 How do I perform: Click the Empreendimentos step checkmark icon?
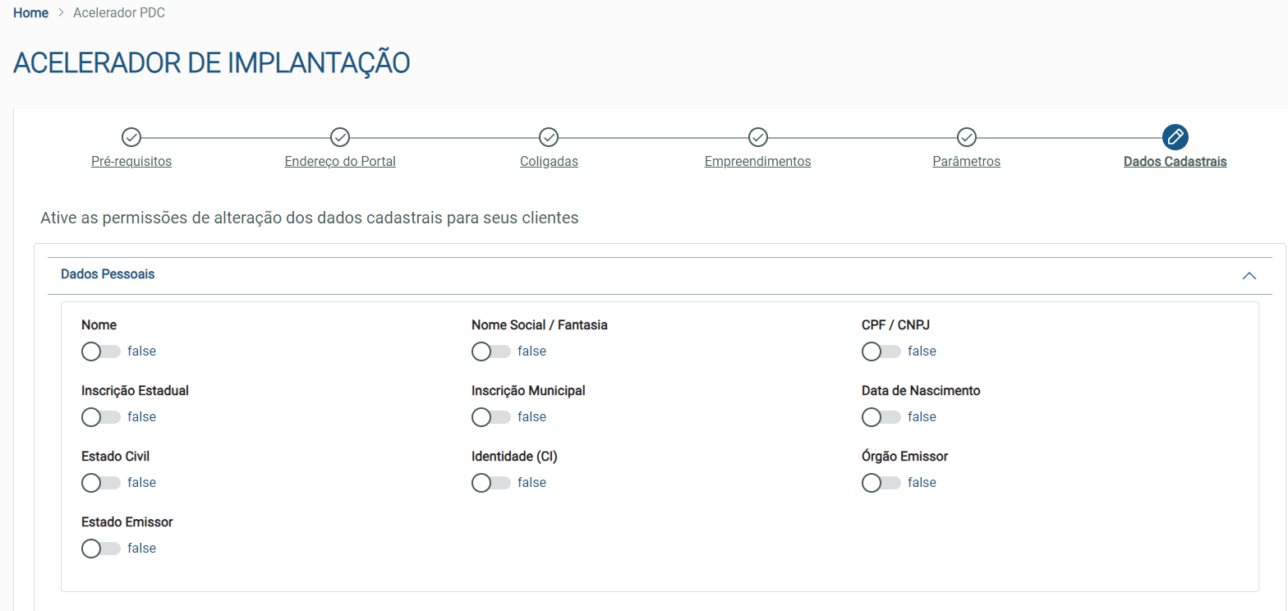tap(758, 137)
